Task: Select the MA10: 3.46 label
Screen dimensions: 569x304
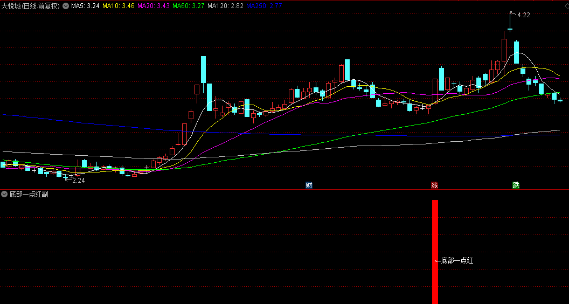Action: (x=119, y=6)
